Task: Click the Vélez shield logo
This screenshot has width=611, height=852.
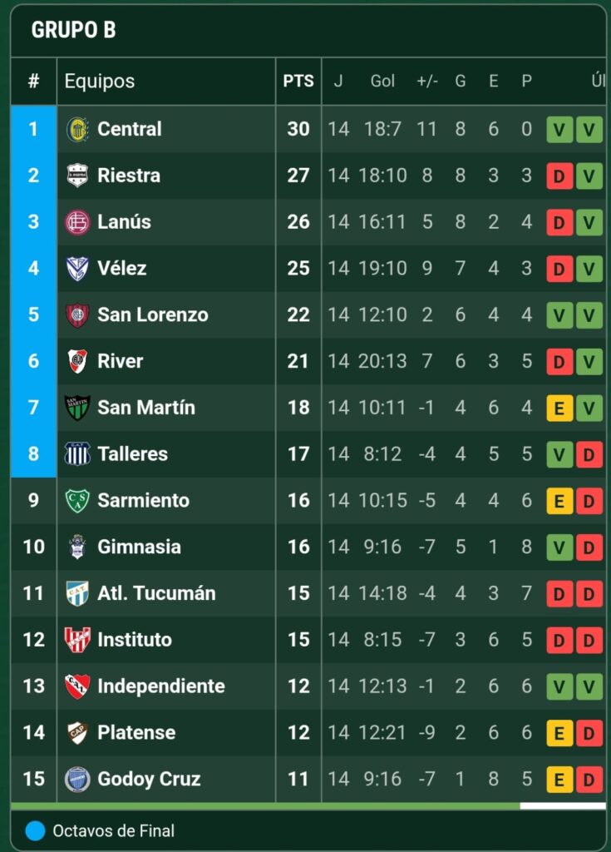Action: point(77,269)
